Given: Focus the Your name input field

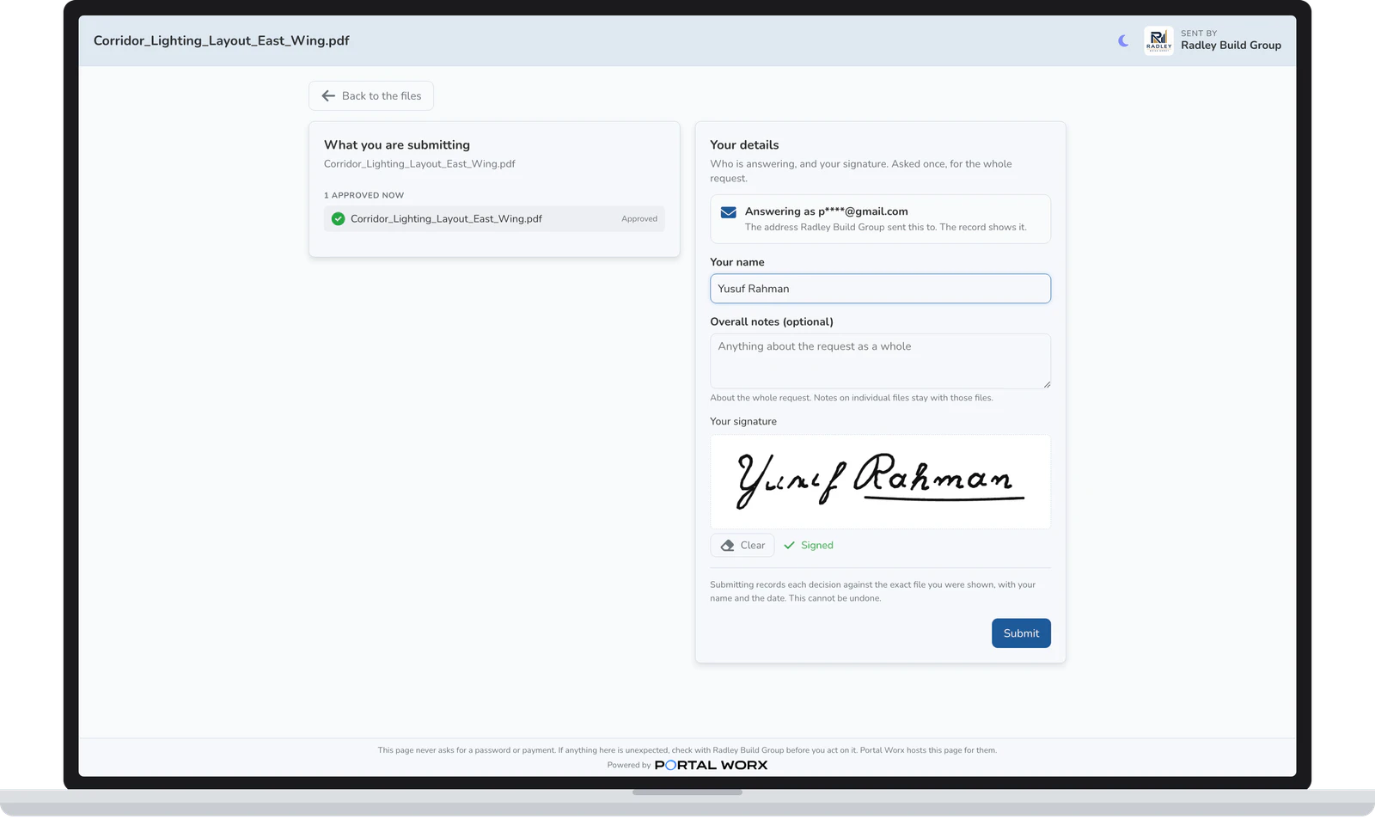Looking at the screenshot, I should (x=880, y=289).
